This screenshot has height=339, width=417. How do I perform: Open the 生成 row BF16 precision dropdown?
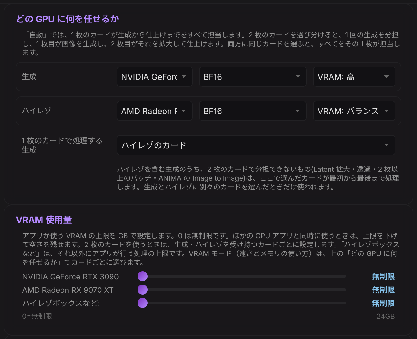[253, 77]
